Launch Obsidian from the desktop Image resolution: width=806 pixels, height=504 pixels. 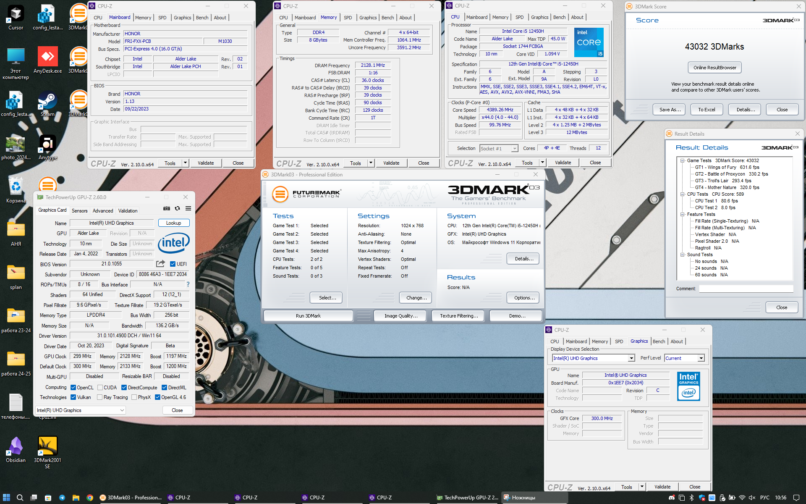(x=16, y=449)
